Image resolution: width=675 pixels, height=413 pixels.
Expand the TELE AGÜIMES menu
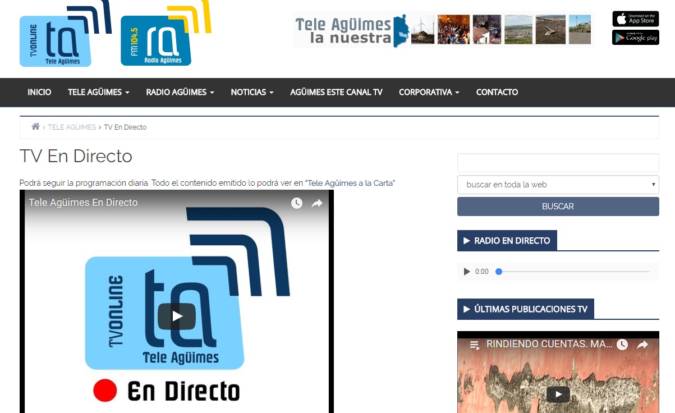point(99,92)
